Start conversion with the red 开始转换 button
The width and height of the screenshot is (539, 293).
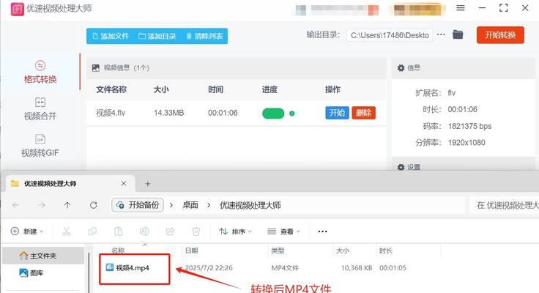click(x=500, y=35)
